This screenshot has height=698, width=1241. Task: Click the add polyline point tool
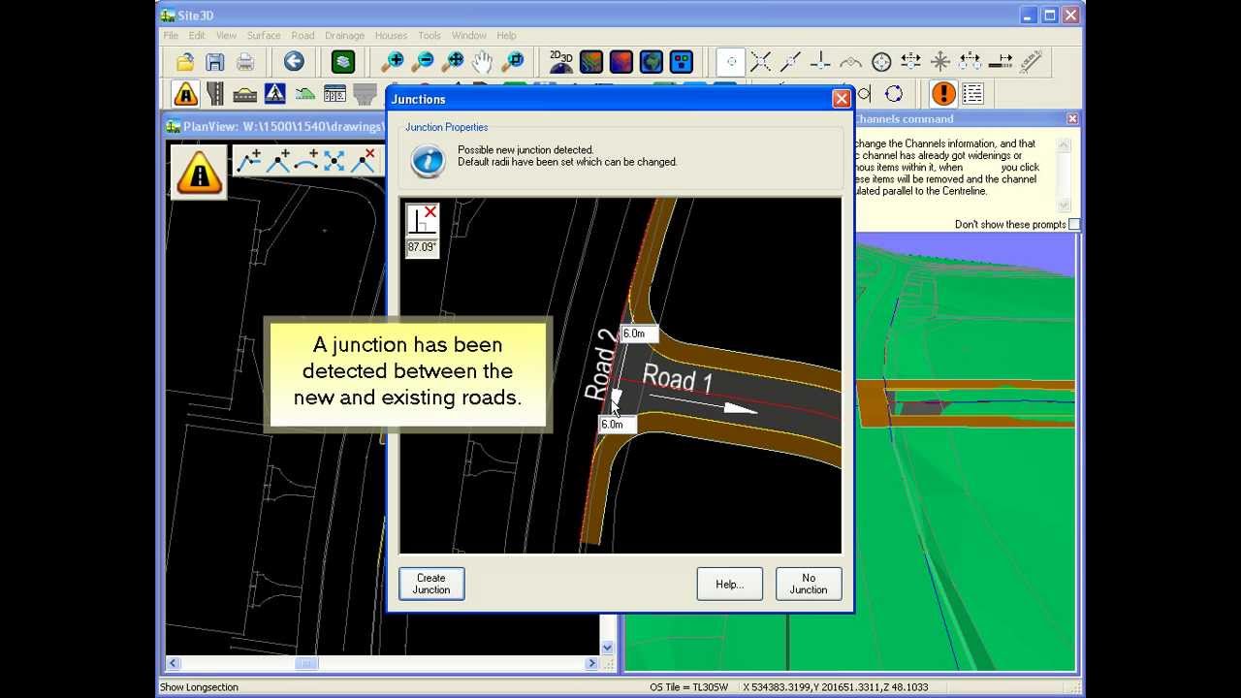(249, 161)
